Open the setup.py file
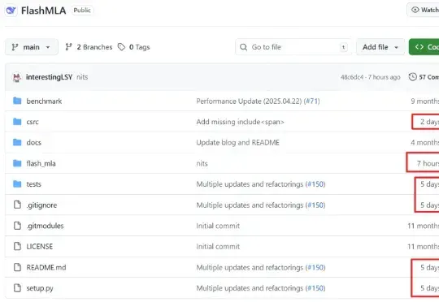The width and height of the screenshot is (439, 302). 40,288
